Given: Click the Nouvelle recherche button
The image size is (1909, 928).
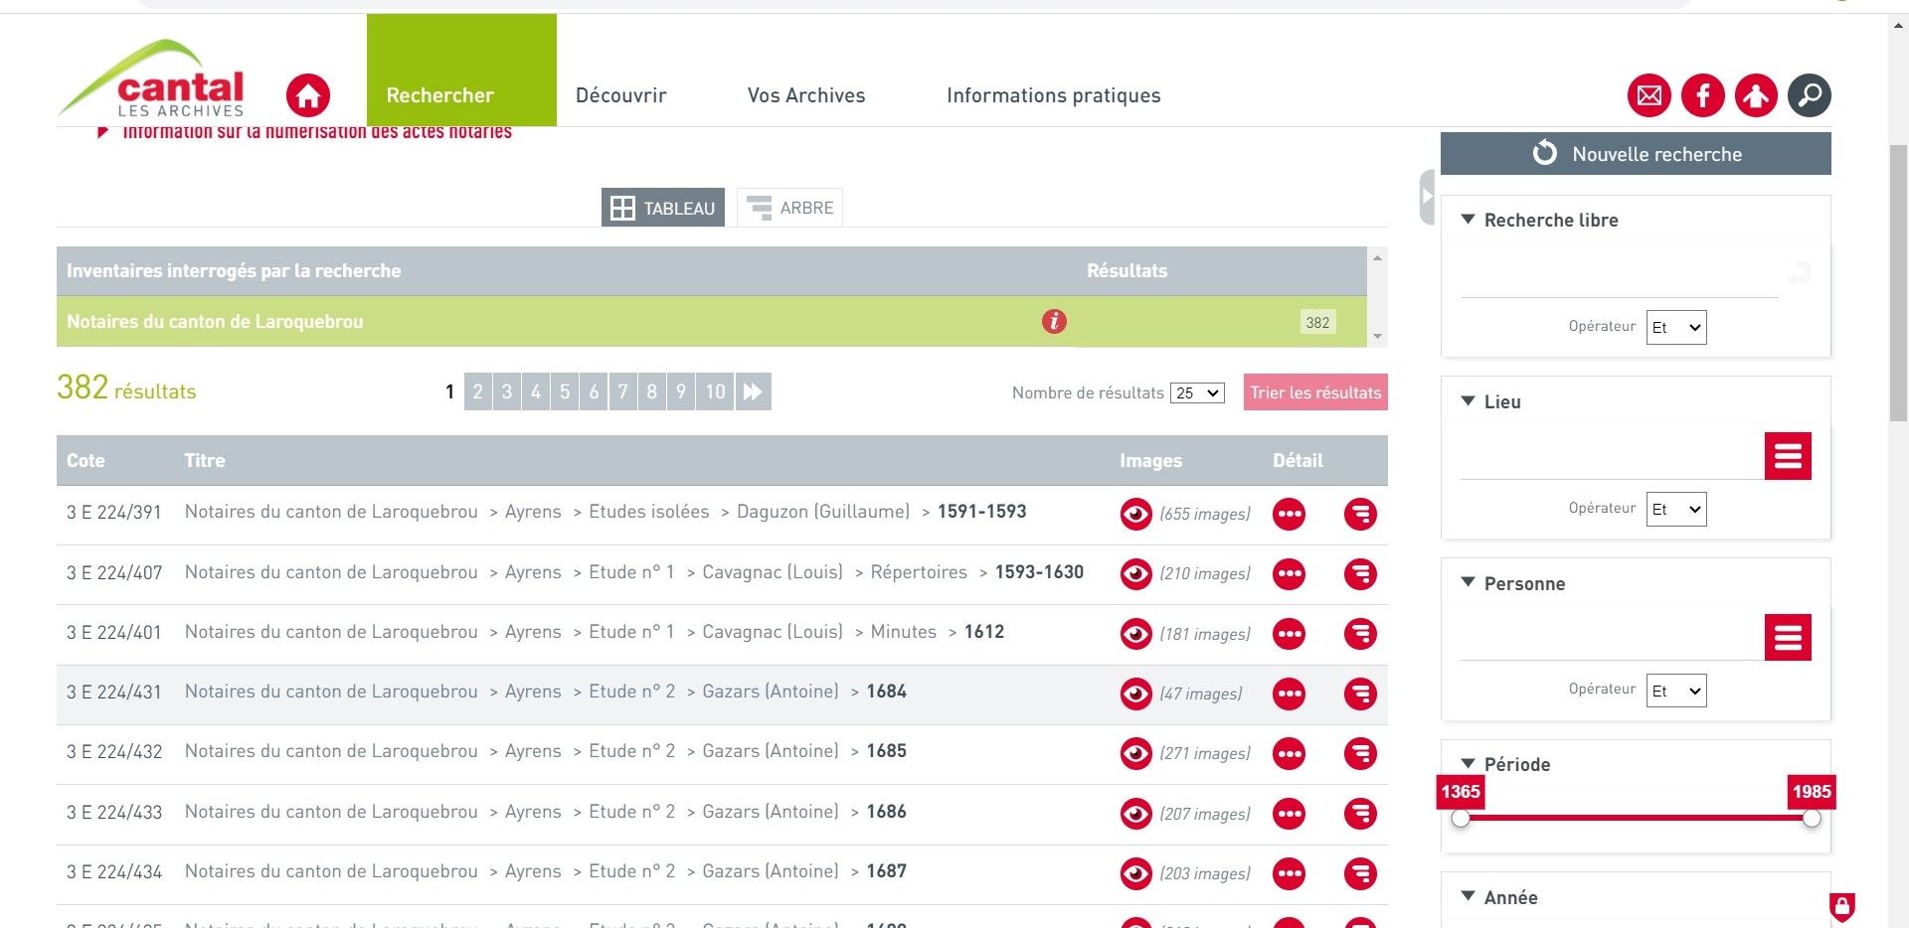Looking at the screenshot, I should tap(1636, 154).
